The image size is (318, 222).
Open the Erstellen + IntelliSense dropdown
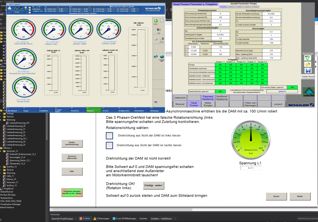[x=164, y=219]
